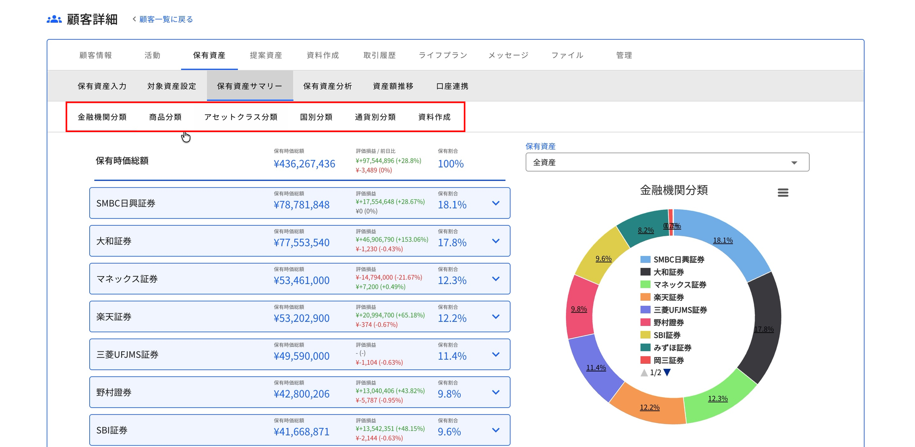Expand the 三菱UFJMS証券 row chevron
The height and width of the screenshot is (447, 915).
tap(496, 355)
